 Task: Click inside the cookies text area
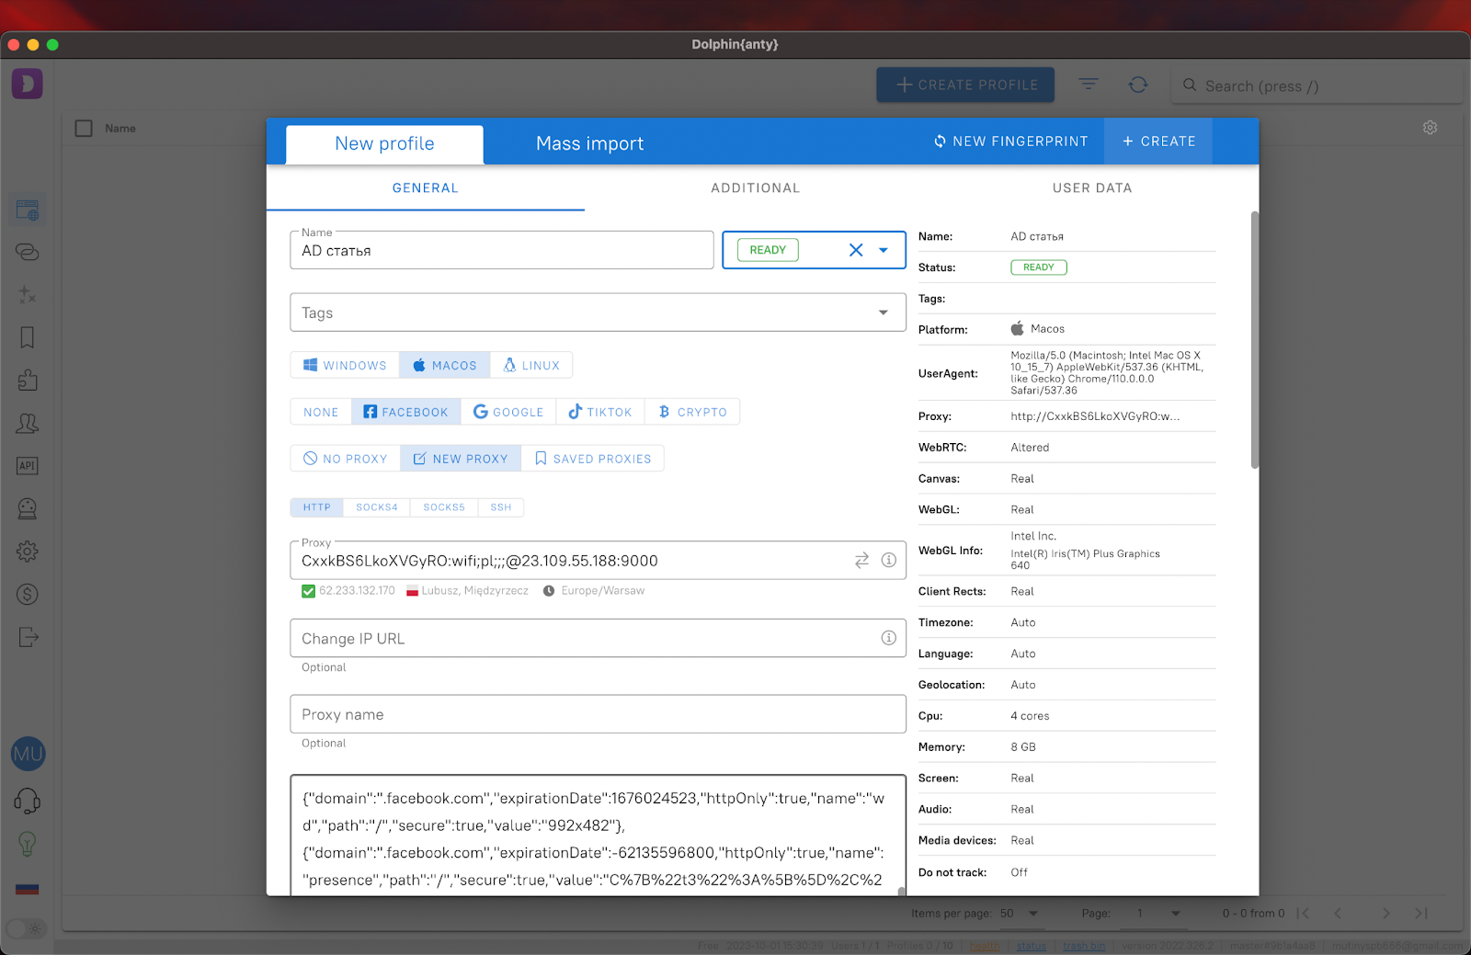click(x=599, y=836)
